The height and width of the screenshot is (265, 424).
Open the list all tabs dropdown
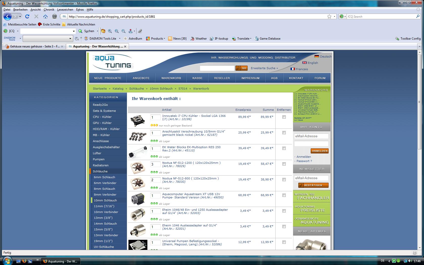419,46
